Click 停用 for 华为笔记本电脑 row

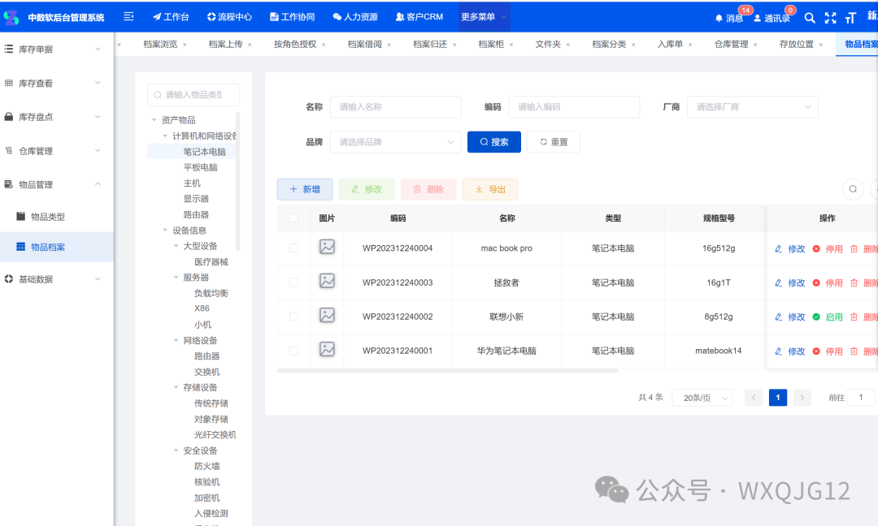point(828,351)
